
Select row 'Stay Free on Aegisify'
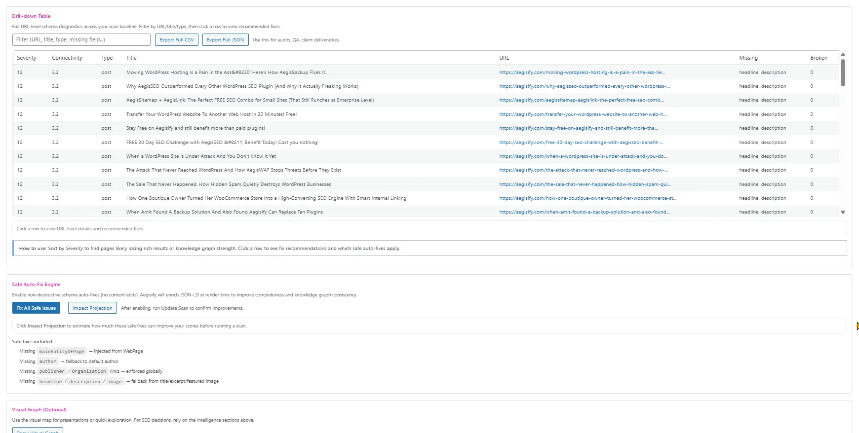pyautogui.click(x=426, y=128)
